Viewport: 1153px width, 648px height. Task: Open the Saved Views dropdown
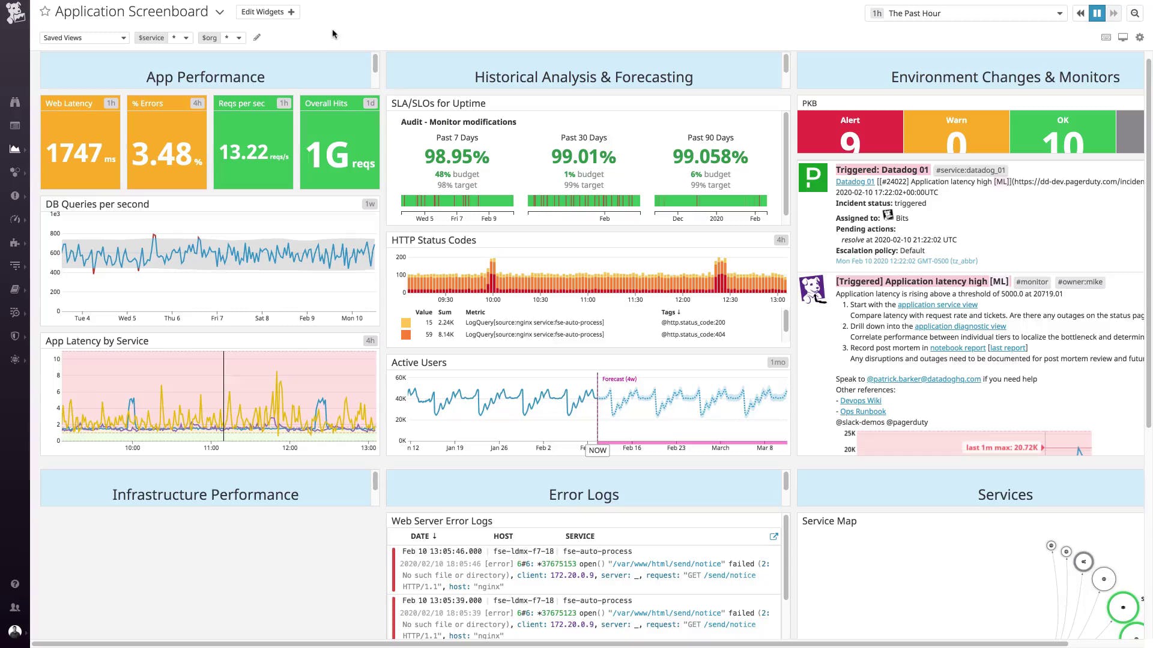click(85, 38)
